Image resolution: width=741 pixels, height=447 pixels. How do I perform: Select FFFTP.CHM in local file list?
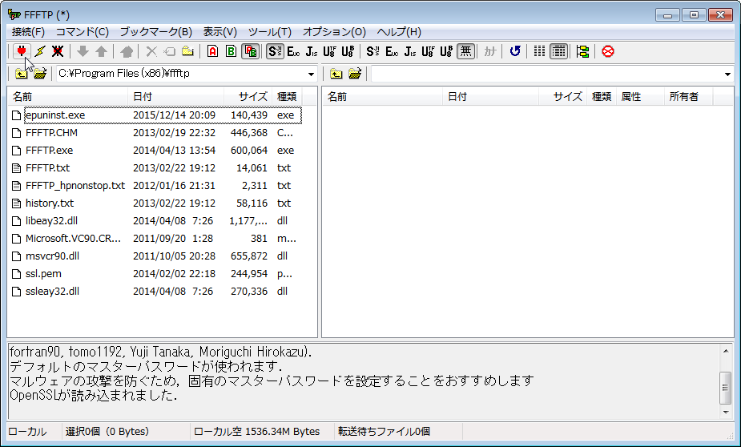pos(51,133)
